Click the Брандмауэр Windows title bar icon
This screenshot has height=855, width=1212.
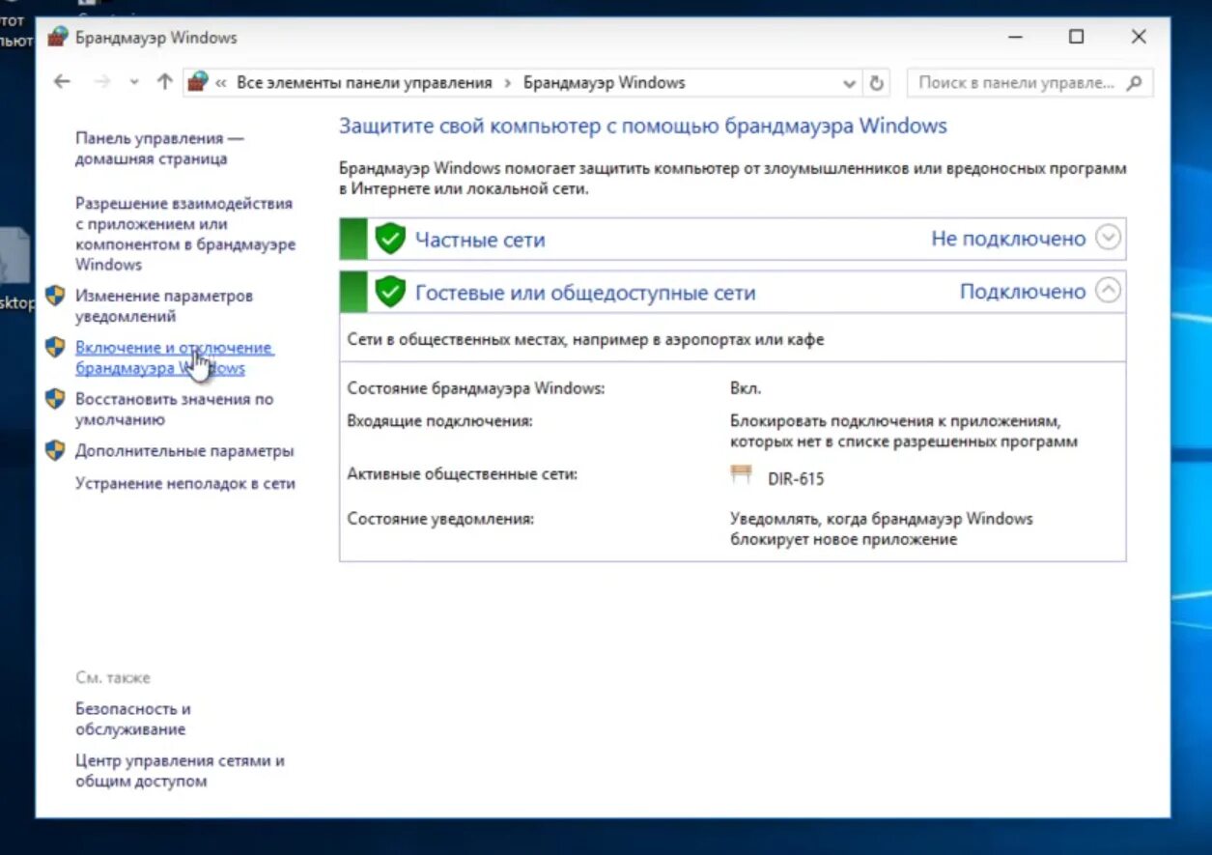point(58,38)
